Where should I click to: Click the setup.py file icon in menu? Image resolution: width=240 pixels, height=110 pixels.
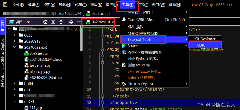click(x=124, y=65)
